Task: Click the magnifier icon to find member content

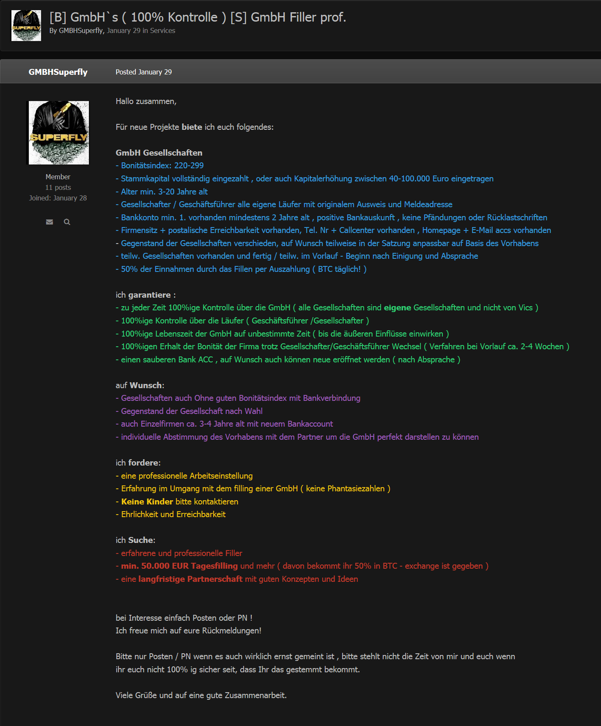Action: point(67,222)
